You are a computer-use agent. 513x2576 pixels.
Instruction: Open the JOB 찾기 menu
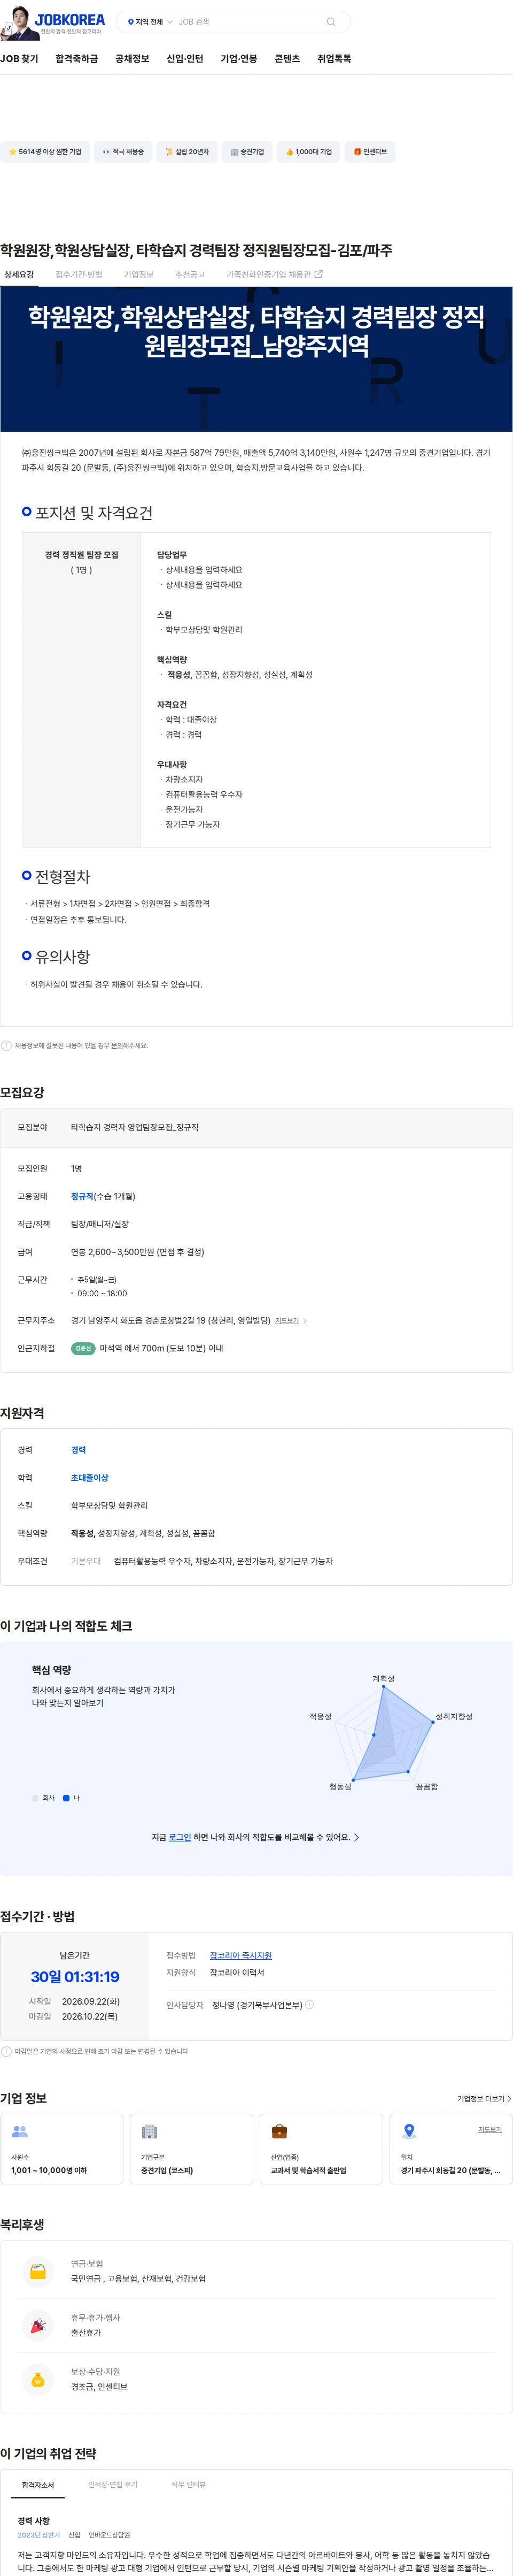[19, 59]
